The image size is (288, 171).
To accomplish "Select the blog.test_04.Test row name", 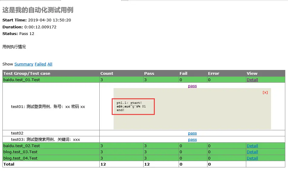I will click(x=20, y=158).
